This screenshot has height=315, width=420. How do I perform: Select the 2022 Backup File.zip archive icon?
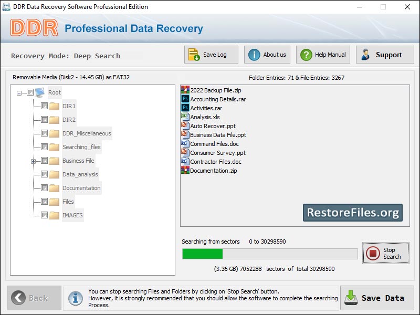click(185, 90)
